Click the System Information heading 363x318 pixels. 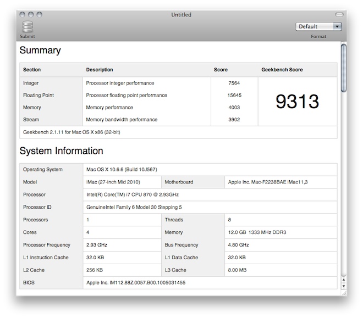coord(61,150)
